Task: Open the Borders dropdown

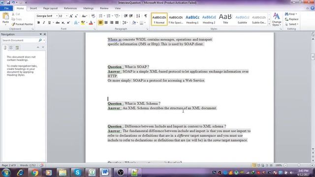Action: pos(145,23)
